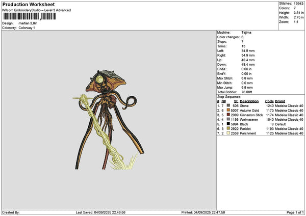Click the code 1240 in Stone row
The width and height of the screenshot is (306, 216).
(x=270, y=106)
